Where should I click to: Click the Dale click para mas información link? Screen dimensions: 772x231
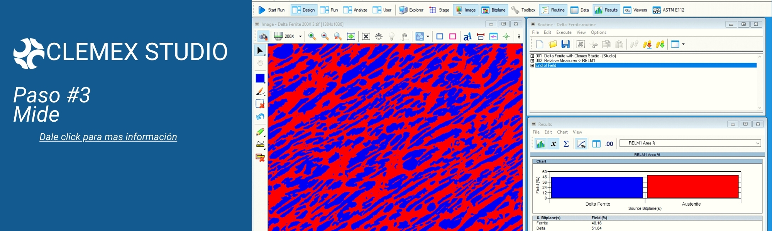(108, 137)
